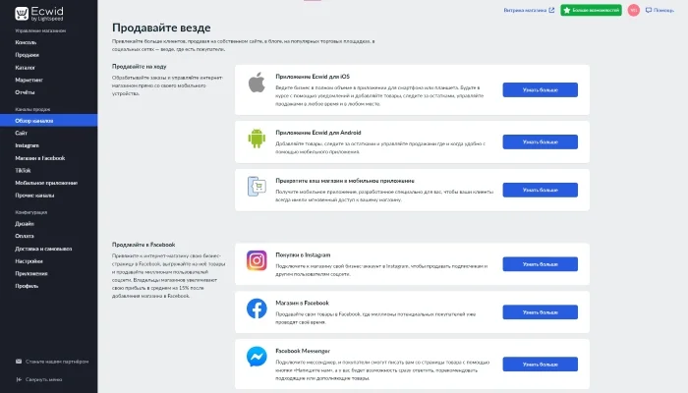Image resolution: width=688 pixels, height=393 pixels.
Task: Click Узнать больше for Ecwid iOS app
Action: click(541, 90)
